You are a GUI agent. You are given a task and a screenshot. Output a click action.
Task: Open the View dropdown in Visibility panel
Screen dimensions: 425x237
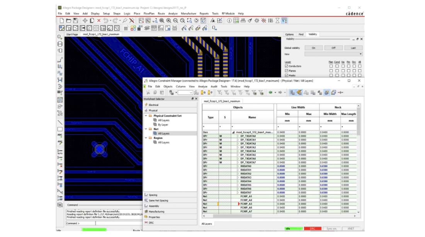360,54
